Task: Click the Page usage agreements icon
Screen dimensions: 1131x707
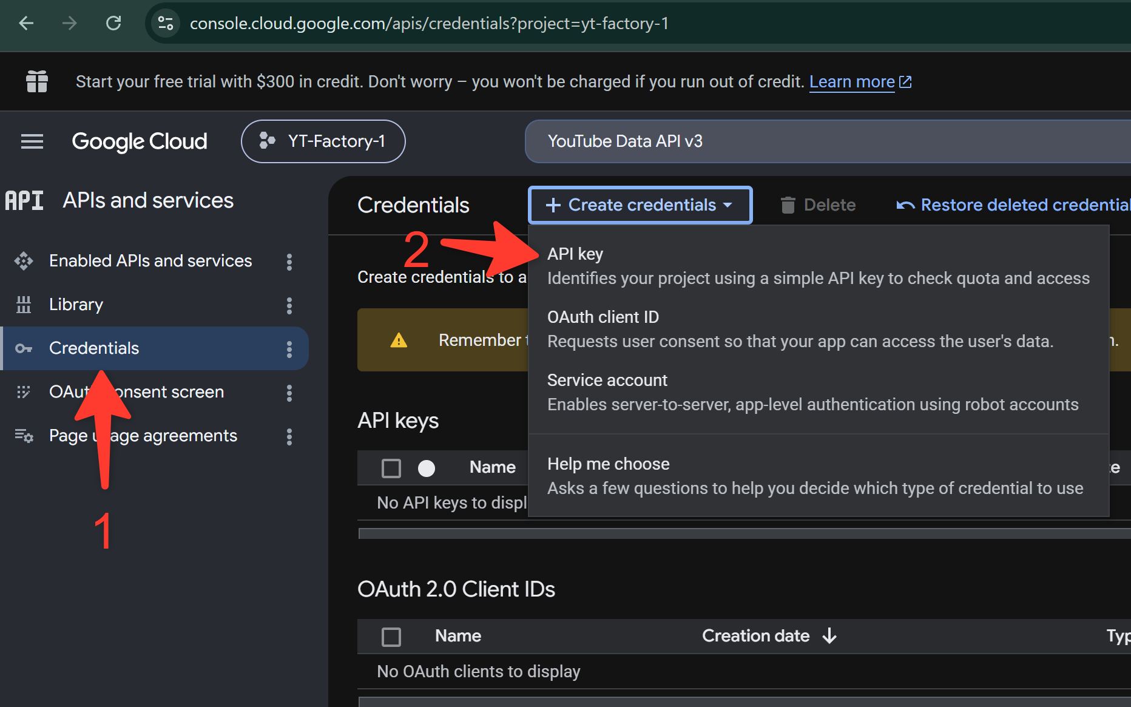Action: pos(24,436)
